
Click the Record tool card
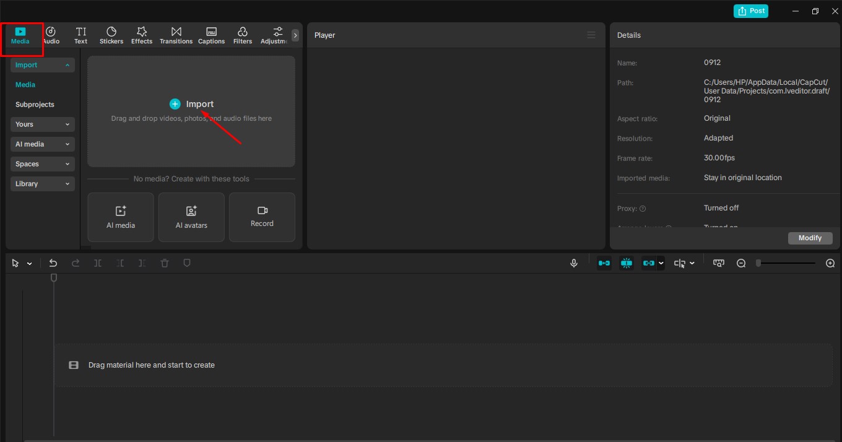click(262, 217)
